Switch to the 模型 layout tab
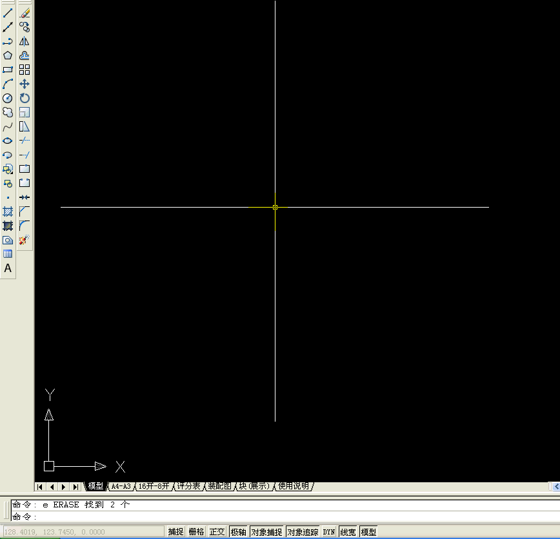Viewport: 560px width, 539px height. [x=95, y=486]
